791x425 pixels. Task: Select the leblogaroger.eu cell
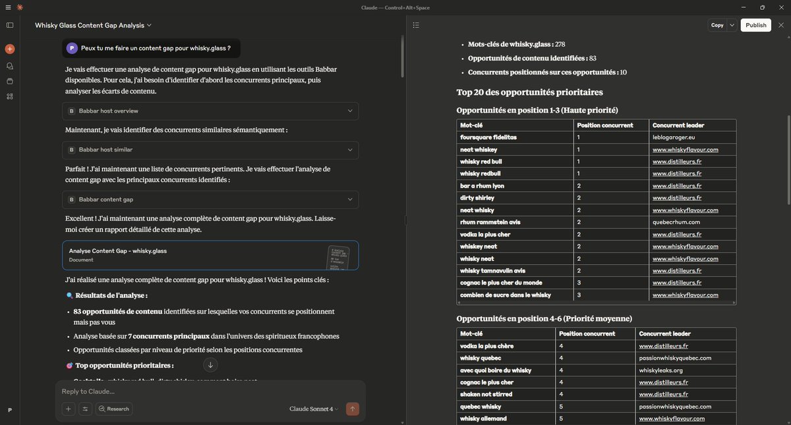point(692,137)
